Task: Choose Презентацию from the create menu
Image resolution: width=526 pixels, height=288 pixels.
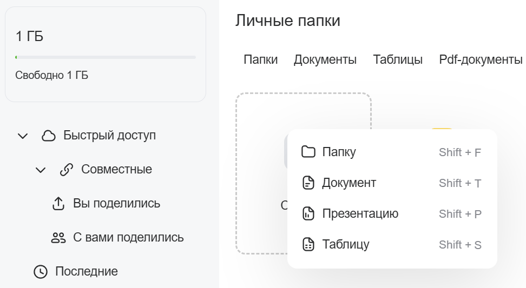Action: click(x=360, y=214)
